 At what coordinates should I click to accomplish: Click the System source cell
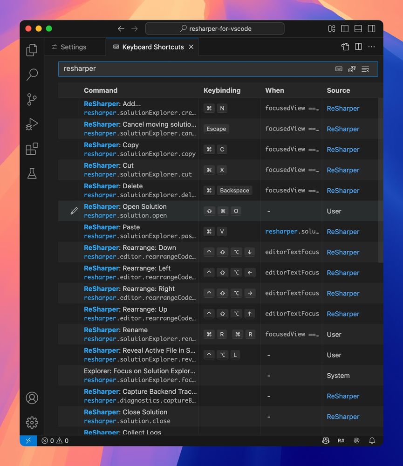338,376
